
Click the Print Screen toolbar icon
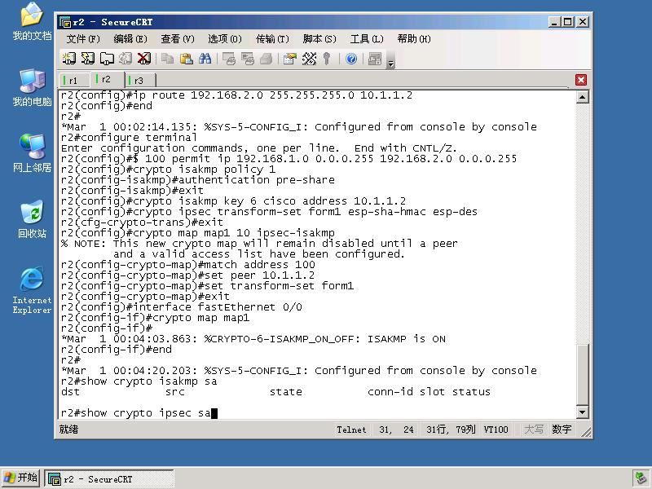coord(229,59)
